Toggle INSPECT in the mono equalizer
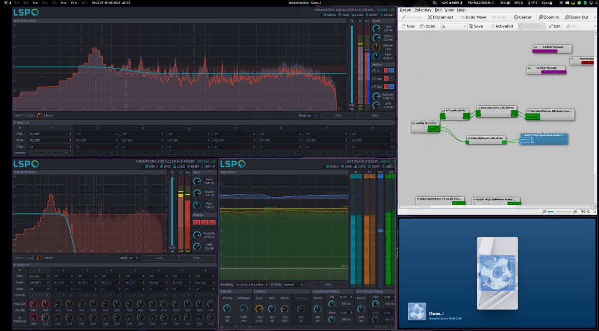The height and width of the screenshot is (331, 599). [19, 258]
